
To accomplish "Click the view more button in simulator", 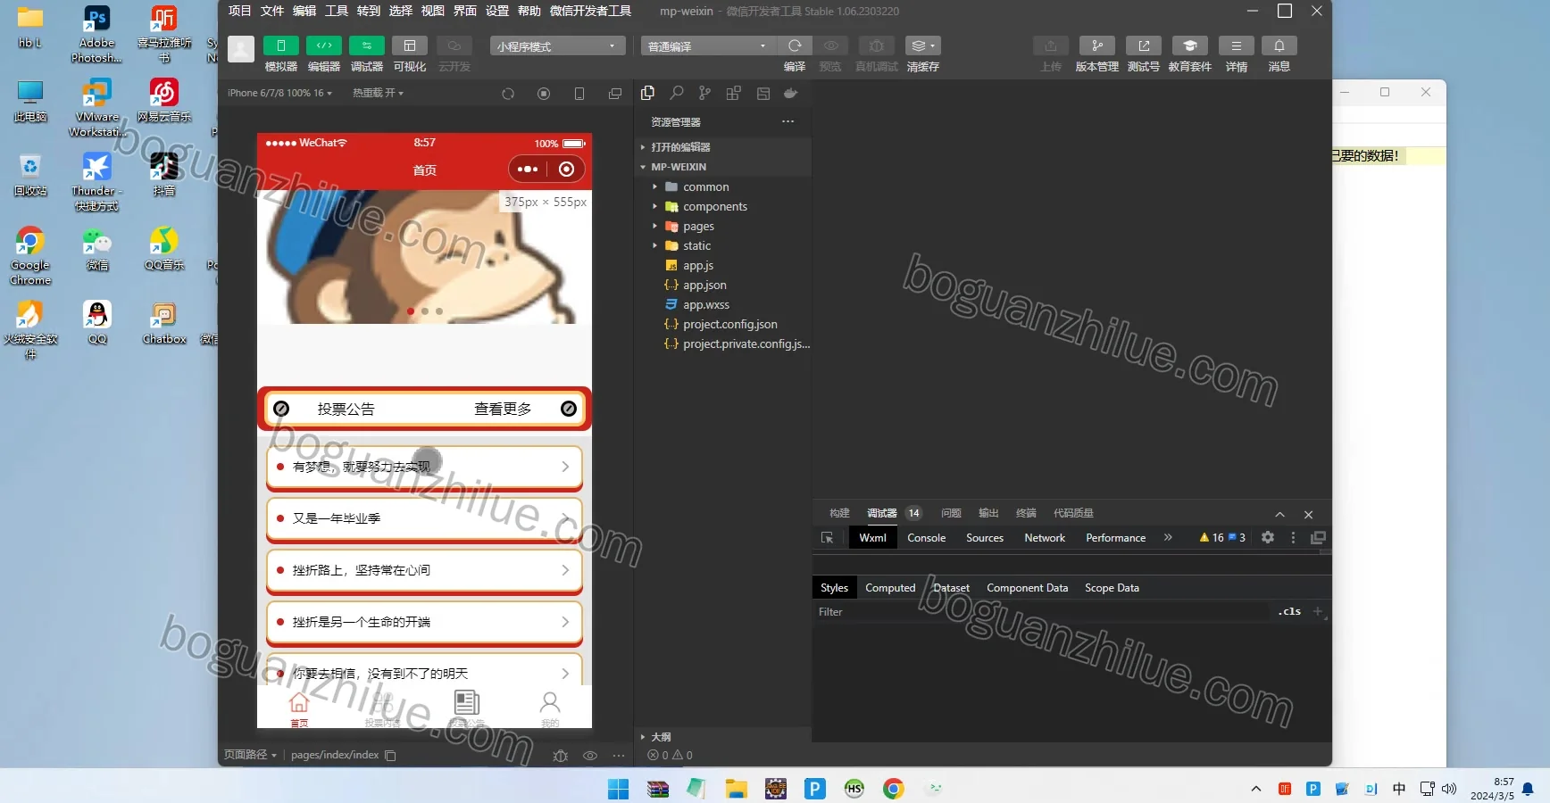I will (503, 409).
